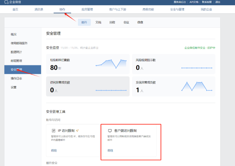This screenshot has width=235, height=166.
Task: Select the 微盘 tab
Action: [140, 22]
